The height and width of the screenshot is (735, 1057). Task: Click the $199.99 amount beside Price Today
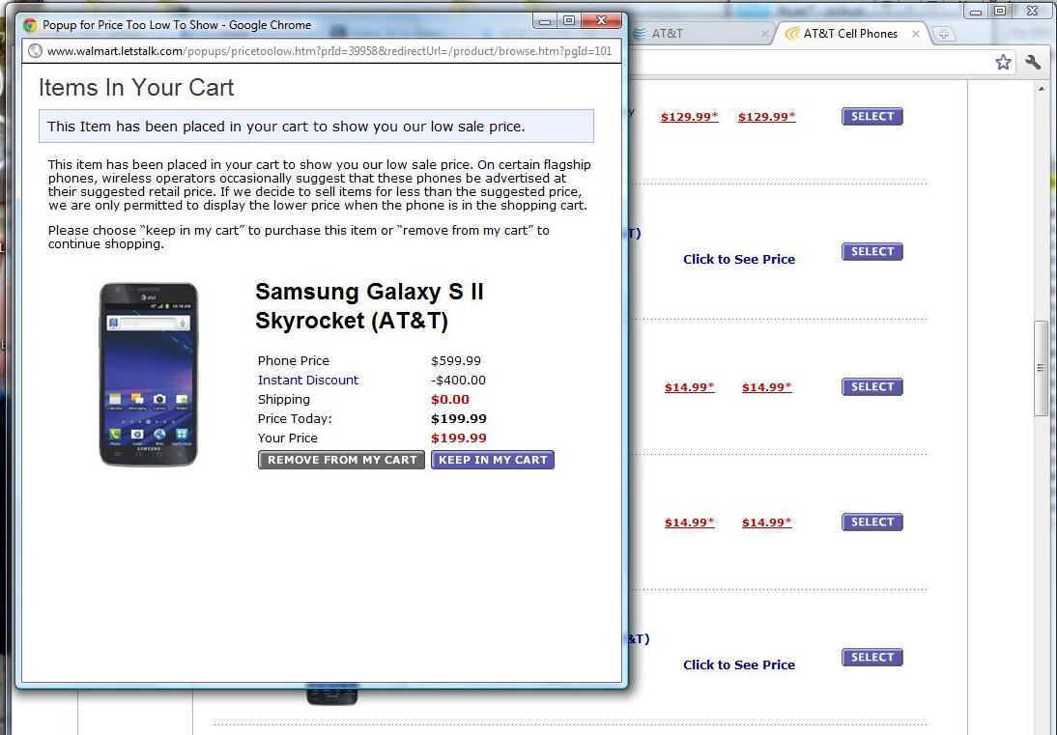tap(459, 419)
